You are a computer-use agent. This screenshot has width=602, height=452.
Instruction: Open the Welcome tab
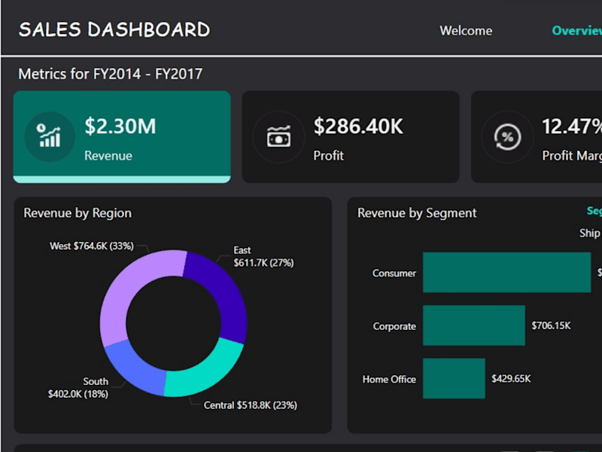coord(466,31)
